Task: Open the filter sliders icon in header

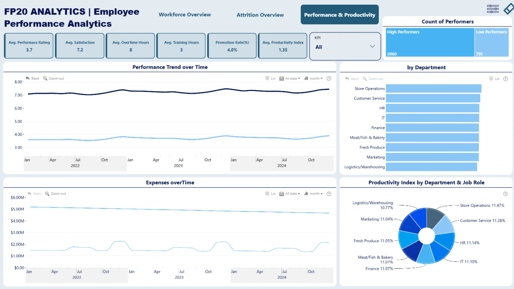Action: [x=493, y=9]
